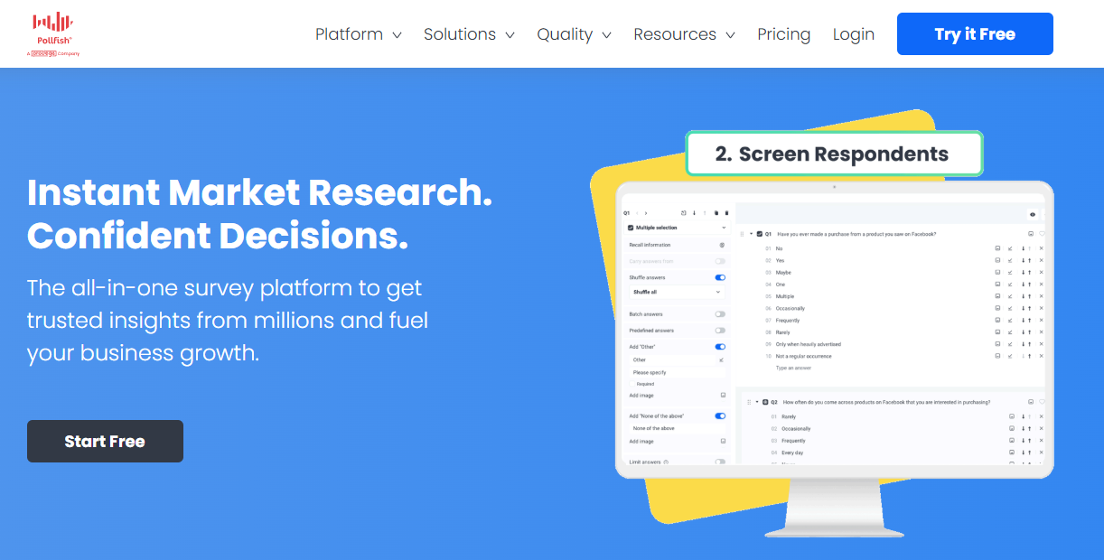Click the Add image icon below "Please specify"
This screenshot has height=560, width=1104.
724,395
